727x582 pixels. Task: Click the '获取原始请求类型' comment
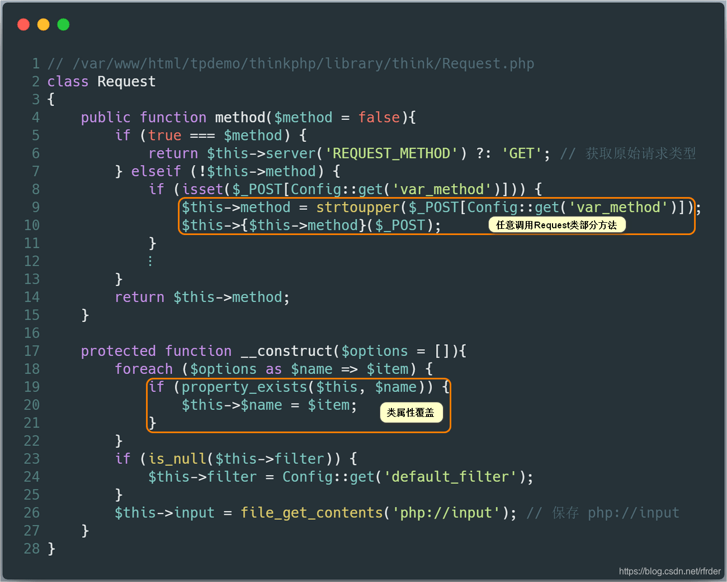tap(628, 153)
